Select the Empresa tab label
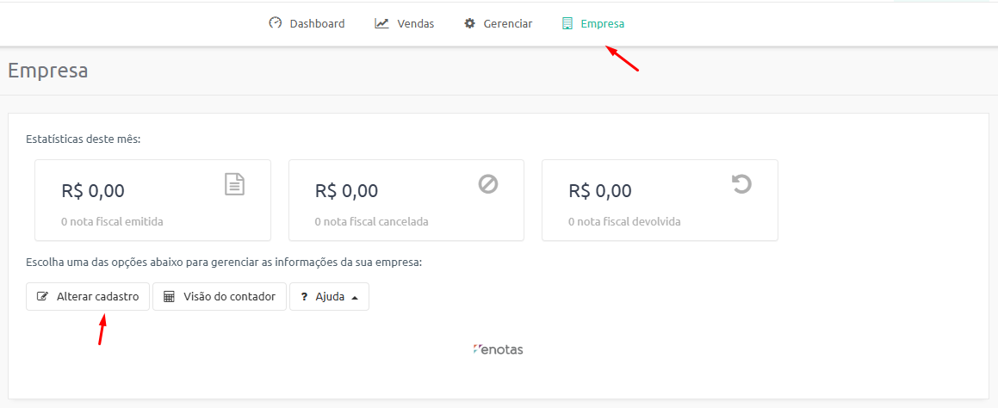 (603, 24)
